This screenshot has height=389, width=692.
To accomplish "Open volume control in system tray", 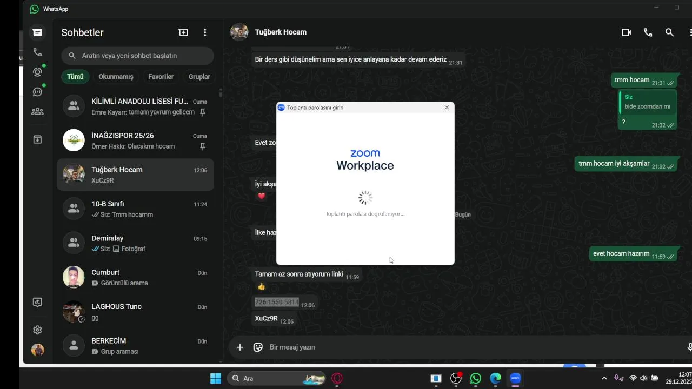I will pyautogui.click(x=643, y=378).
